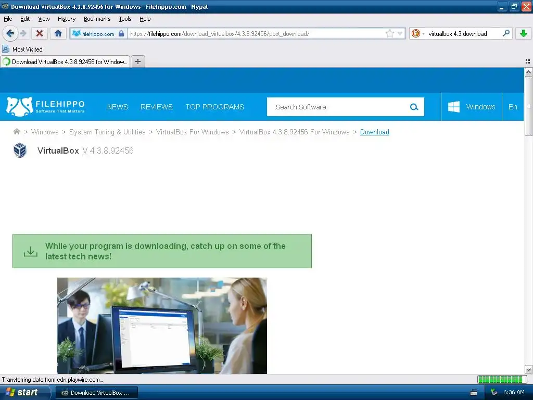Go to the NEWS section

[118, 107]
